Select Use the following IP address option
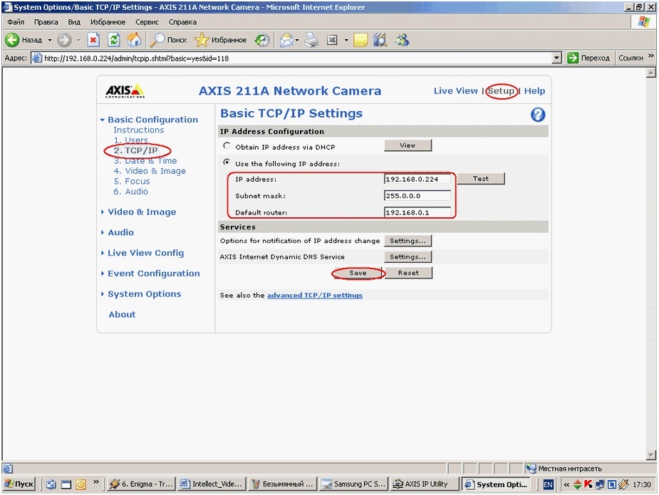The width and height of the screenshot is (659, 495). coord(227,163)
